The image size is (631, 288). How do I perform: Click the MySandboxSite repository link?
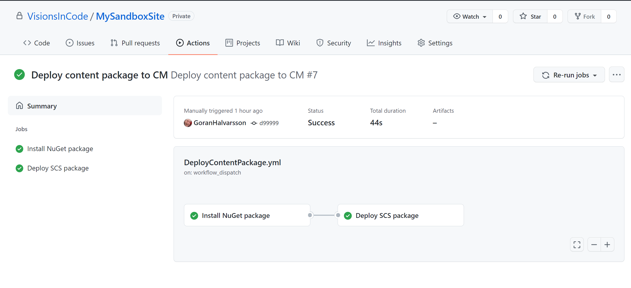(130, 16)
